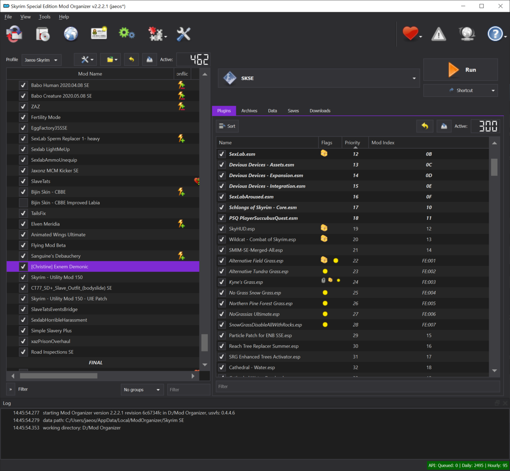Image resolution: width=510 pixels, height=471 pixels.
Task: Click restore backup arrow in Plugins pane
Action: pos(425,126)
